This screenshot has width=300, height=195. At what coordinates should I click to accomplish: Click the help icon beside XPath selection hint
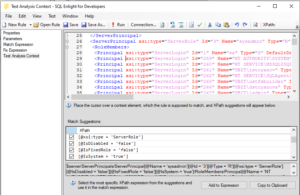[x=73, y=182]
